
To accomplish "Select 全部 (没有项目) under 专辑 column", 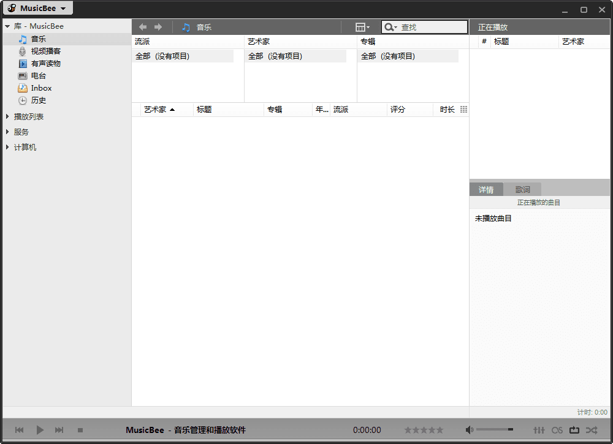I will point(408,56).
